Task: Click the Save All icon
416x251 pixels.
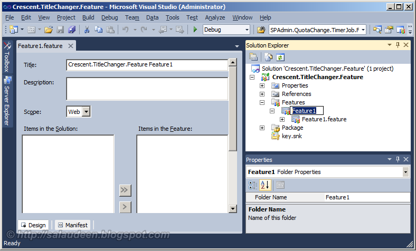Action: 72,30
